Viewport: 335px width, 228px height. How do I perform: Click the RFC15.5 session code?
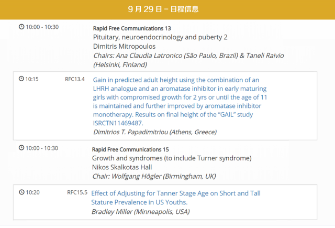point(77,192)
